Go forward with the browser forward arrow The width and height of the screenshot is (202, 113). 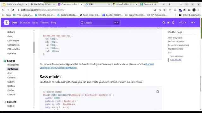coord(8,10)
